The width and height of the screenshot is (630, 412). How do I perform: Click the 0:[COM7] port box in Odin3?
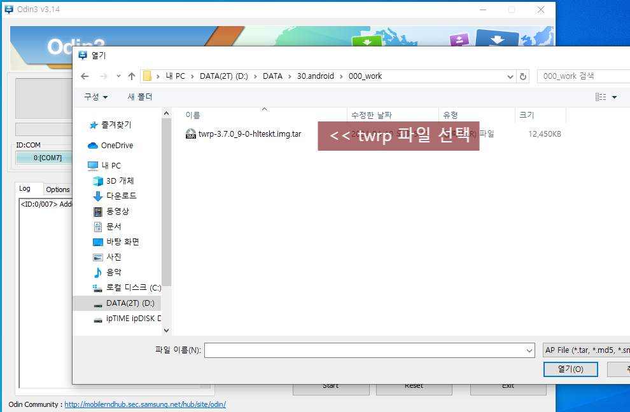pyautogui.click(x=44, y=158)
